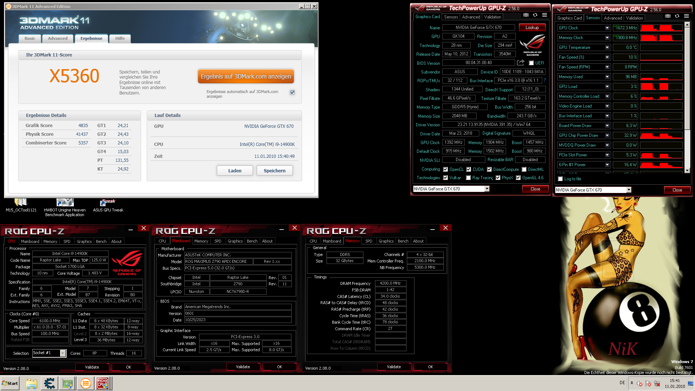The image size is (695, 391).
Task: Click Ergebnis auf 3DMark.com anzeigen button
Action: pyautogui.click(x=246, y=76)
